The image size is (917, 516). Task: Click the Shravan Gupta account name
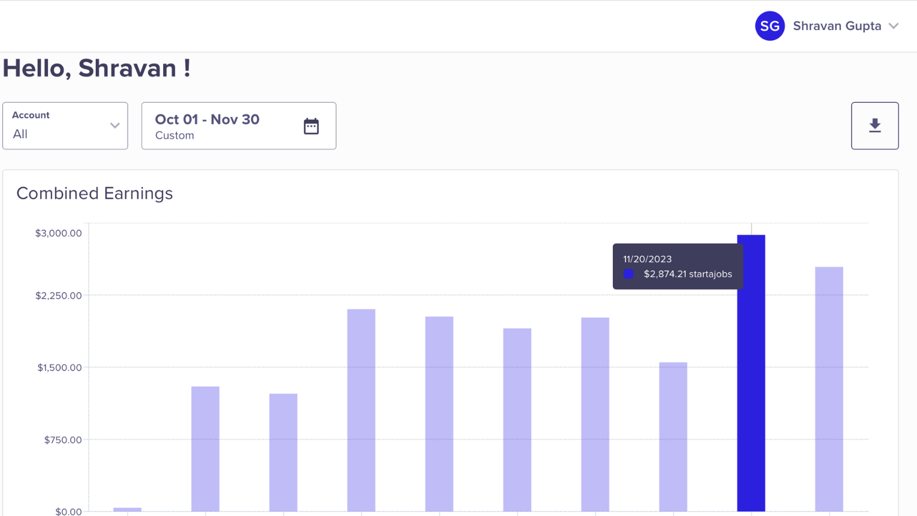tap(836, 26)
